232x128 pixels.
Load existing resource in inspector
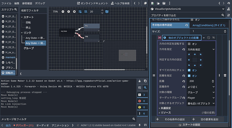click(158, 3)
